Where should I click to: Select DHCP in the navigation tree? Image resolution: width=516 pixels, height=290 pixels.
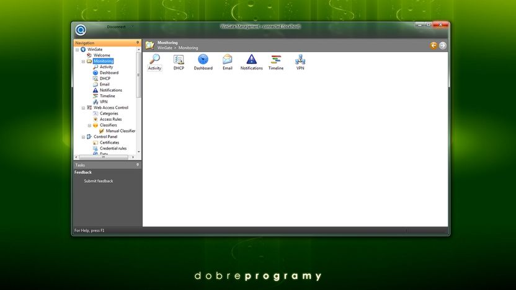click(105, 79)
